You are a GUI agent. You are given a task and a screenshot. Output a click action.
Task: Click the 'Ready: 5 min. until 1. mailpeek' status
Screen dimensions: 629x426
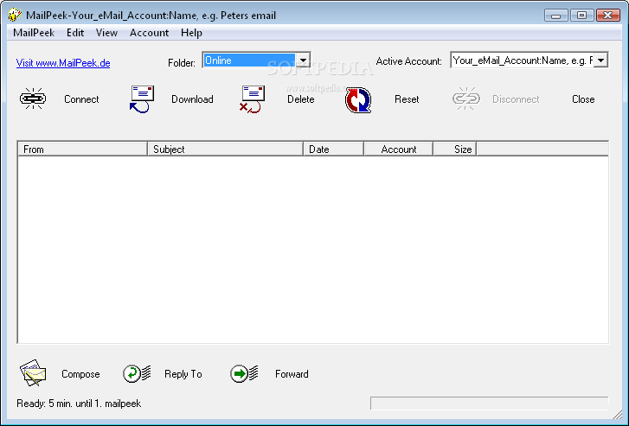[x=79, y=404]
